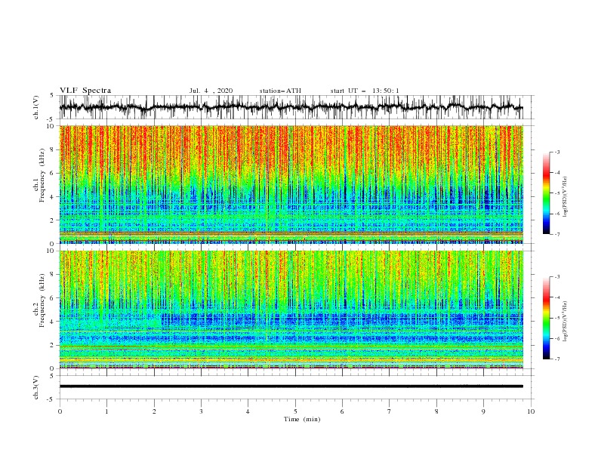Click ch.2 frequency tick label '6'
598x462 pixels.
pyautogui.click(x=52, y=298)
